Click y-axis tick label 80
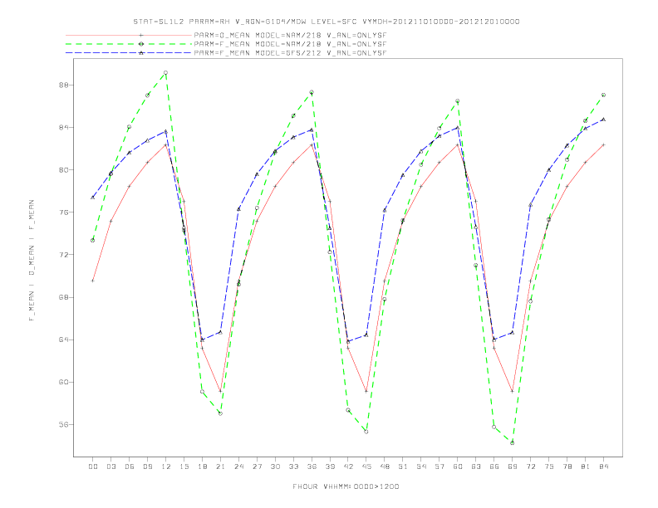658x508 pixels. pos(64,170)
